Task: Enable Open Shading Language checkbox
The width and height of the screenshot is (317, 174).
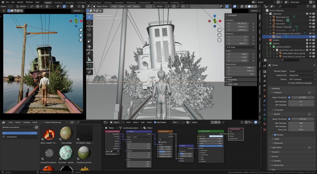Action: coord(289,83)
